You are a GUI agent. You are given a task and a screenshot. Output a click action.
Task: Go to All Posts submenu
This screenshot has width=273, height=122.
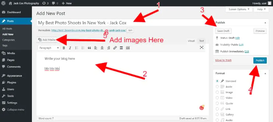(7, 29)
